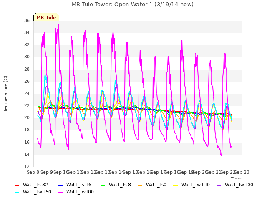This screenshot has height=200, width=267.
Task: Click the 18 y-axis tick label
Action: tap(27, 130)
